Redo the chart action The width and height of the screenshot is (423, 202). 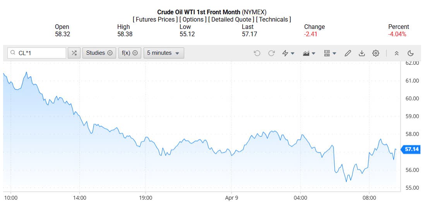click(271, 53)
